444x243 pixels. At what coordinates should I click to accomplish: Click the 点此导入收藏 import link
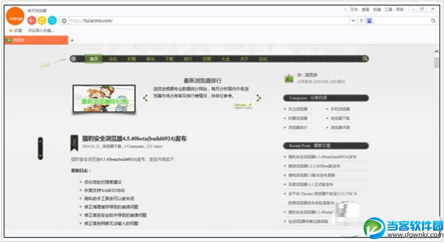point(41,30)
